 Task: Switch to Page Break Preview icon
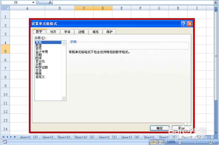click(162, 142)
